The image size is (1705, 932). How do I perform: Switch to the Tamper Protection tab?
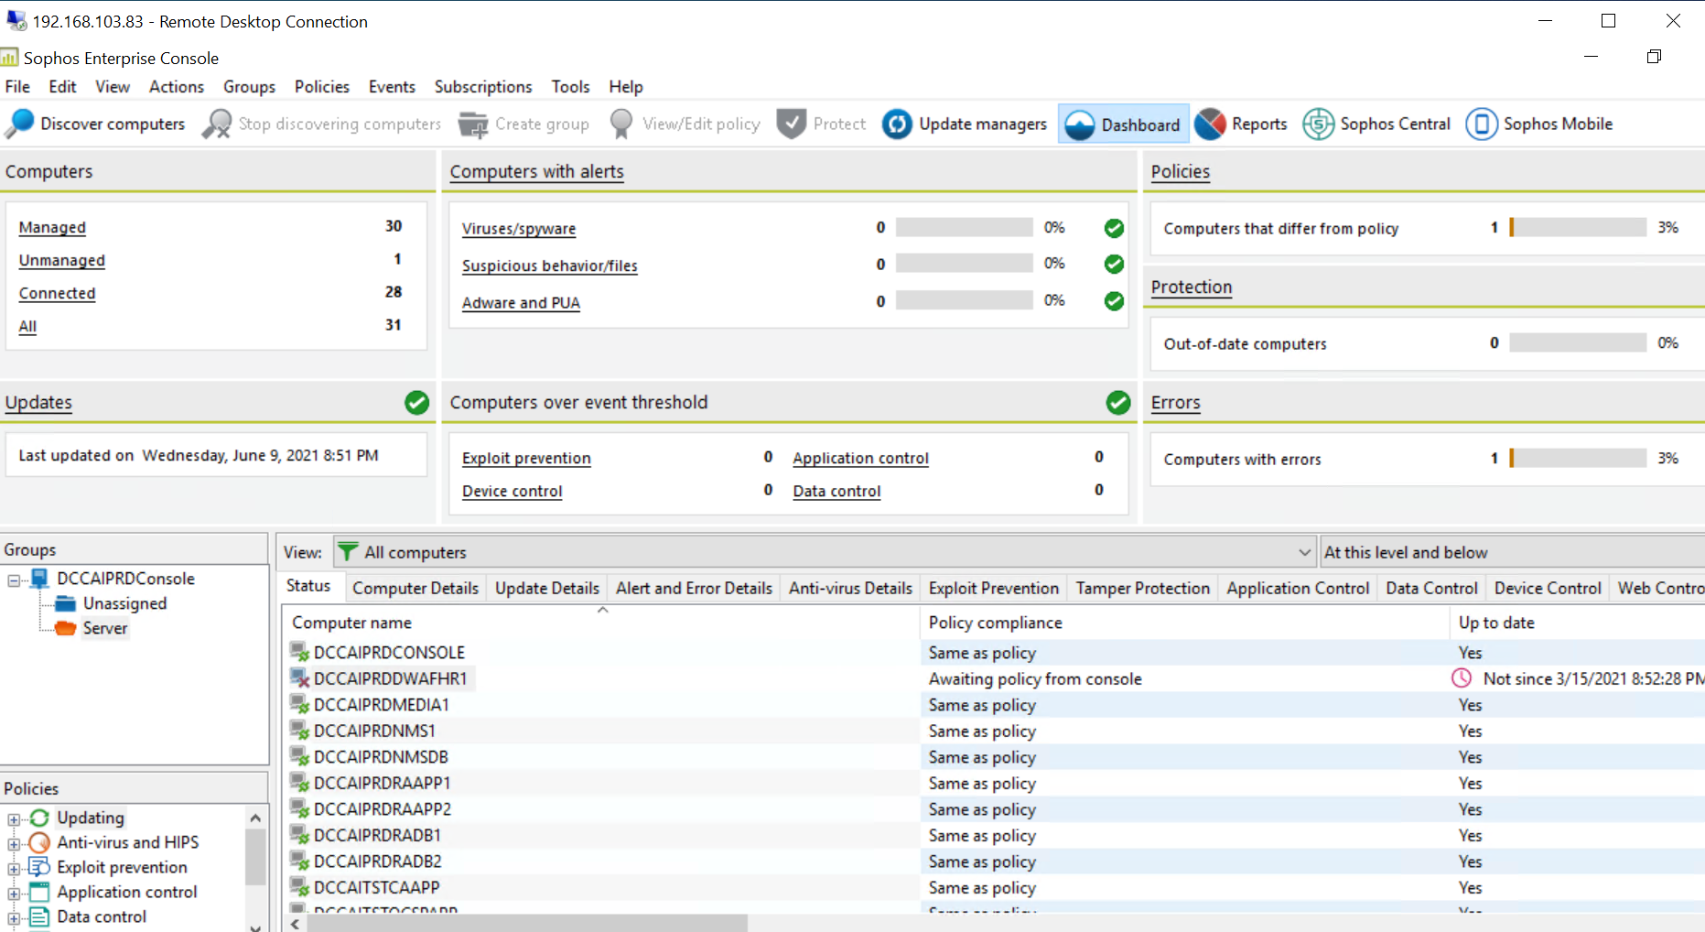coord(1143,588)
